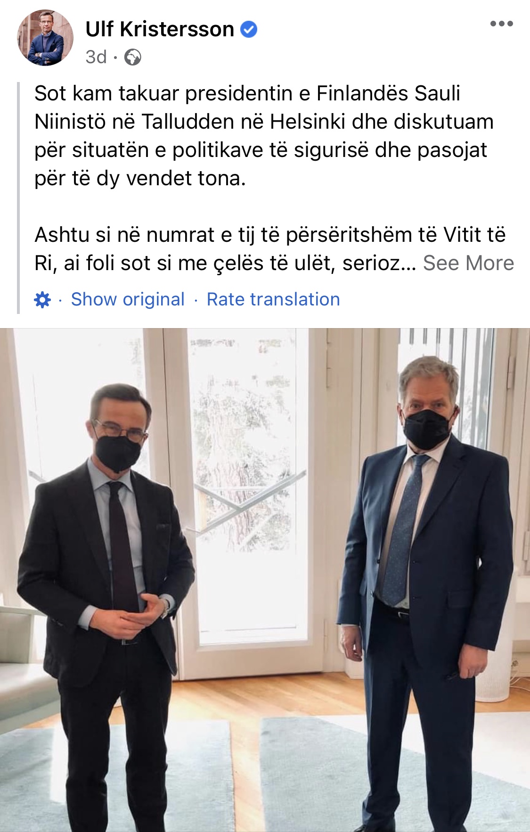Image resolution: width=530 pixels, height=832 pixels.
Task: Click the grey translation quote bar
Action: tap(18, 198)
